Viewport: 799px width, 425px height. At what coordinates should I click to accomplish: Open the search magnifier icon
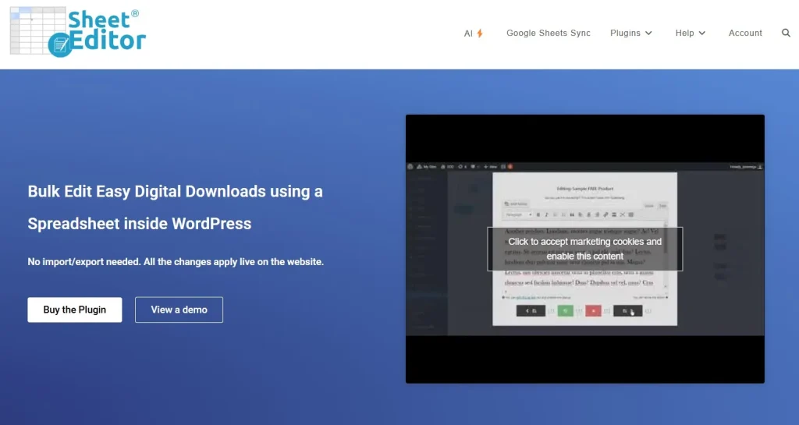786,33
